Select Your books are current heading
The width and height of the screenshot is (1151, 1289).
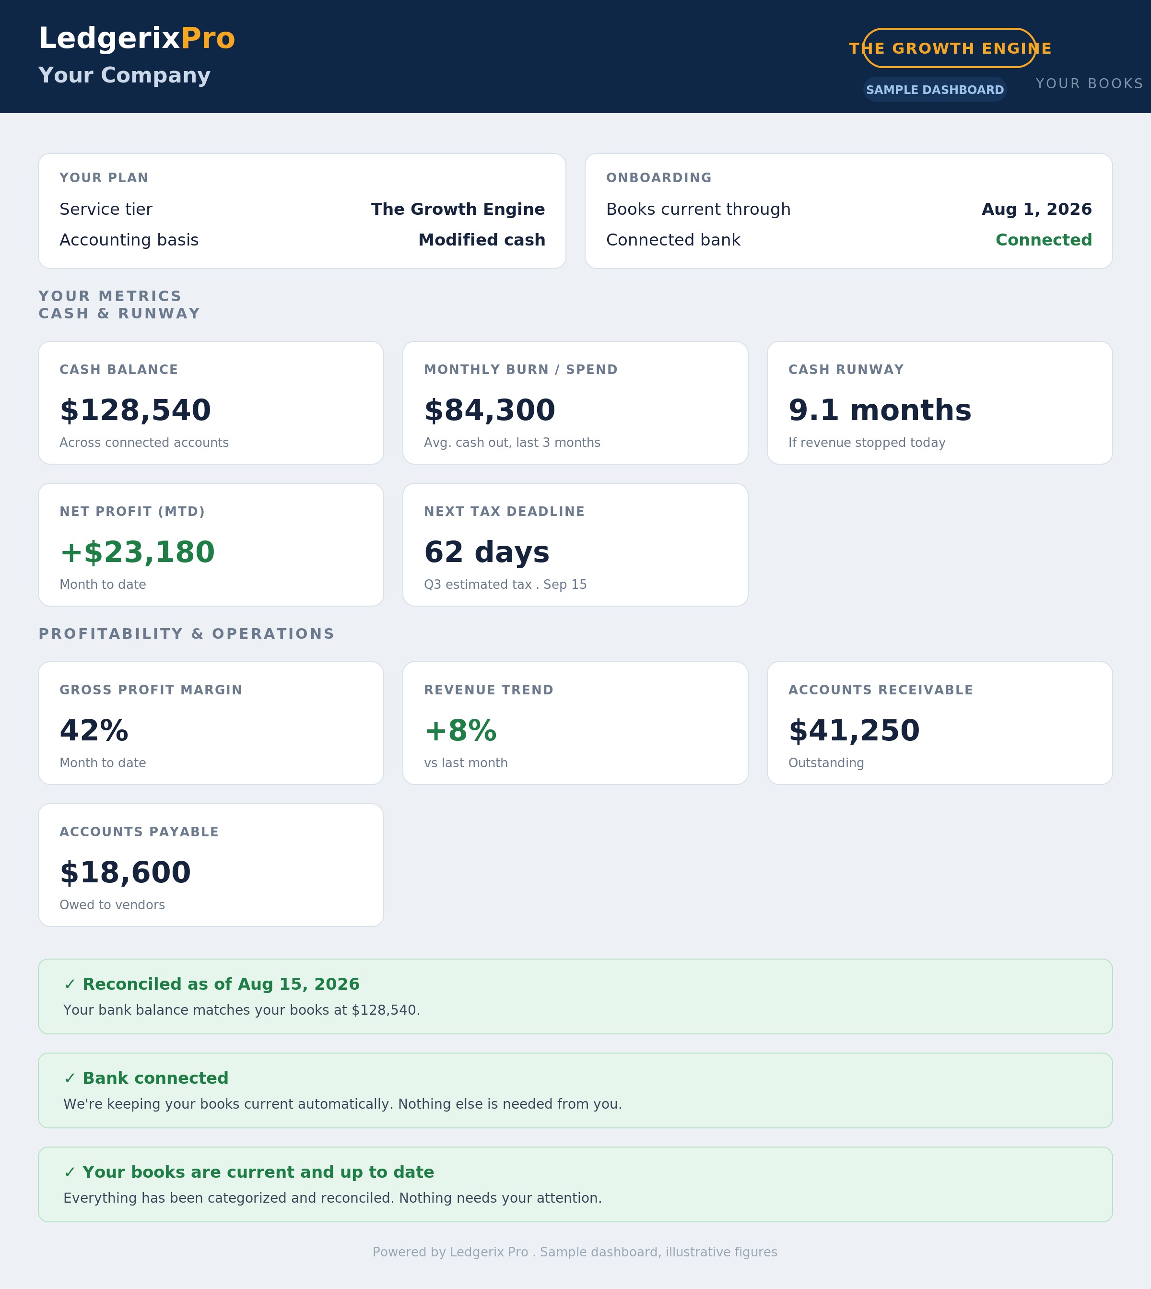point(258,1172)
